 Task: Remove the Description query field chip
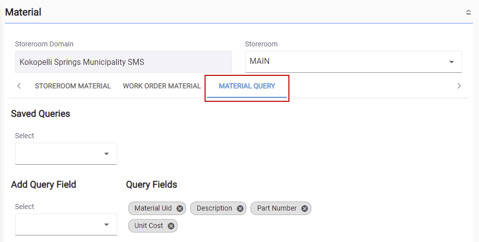[240, 209]
